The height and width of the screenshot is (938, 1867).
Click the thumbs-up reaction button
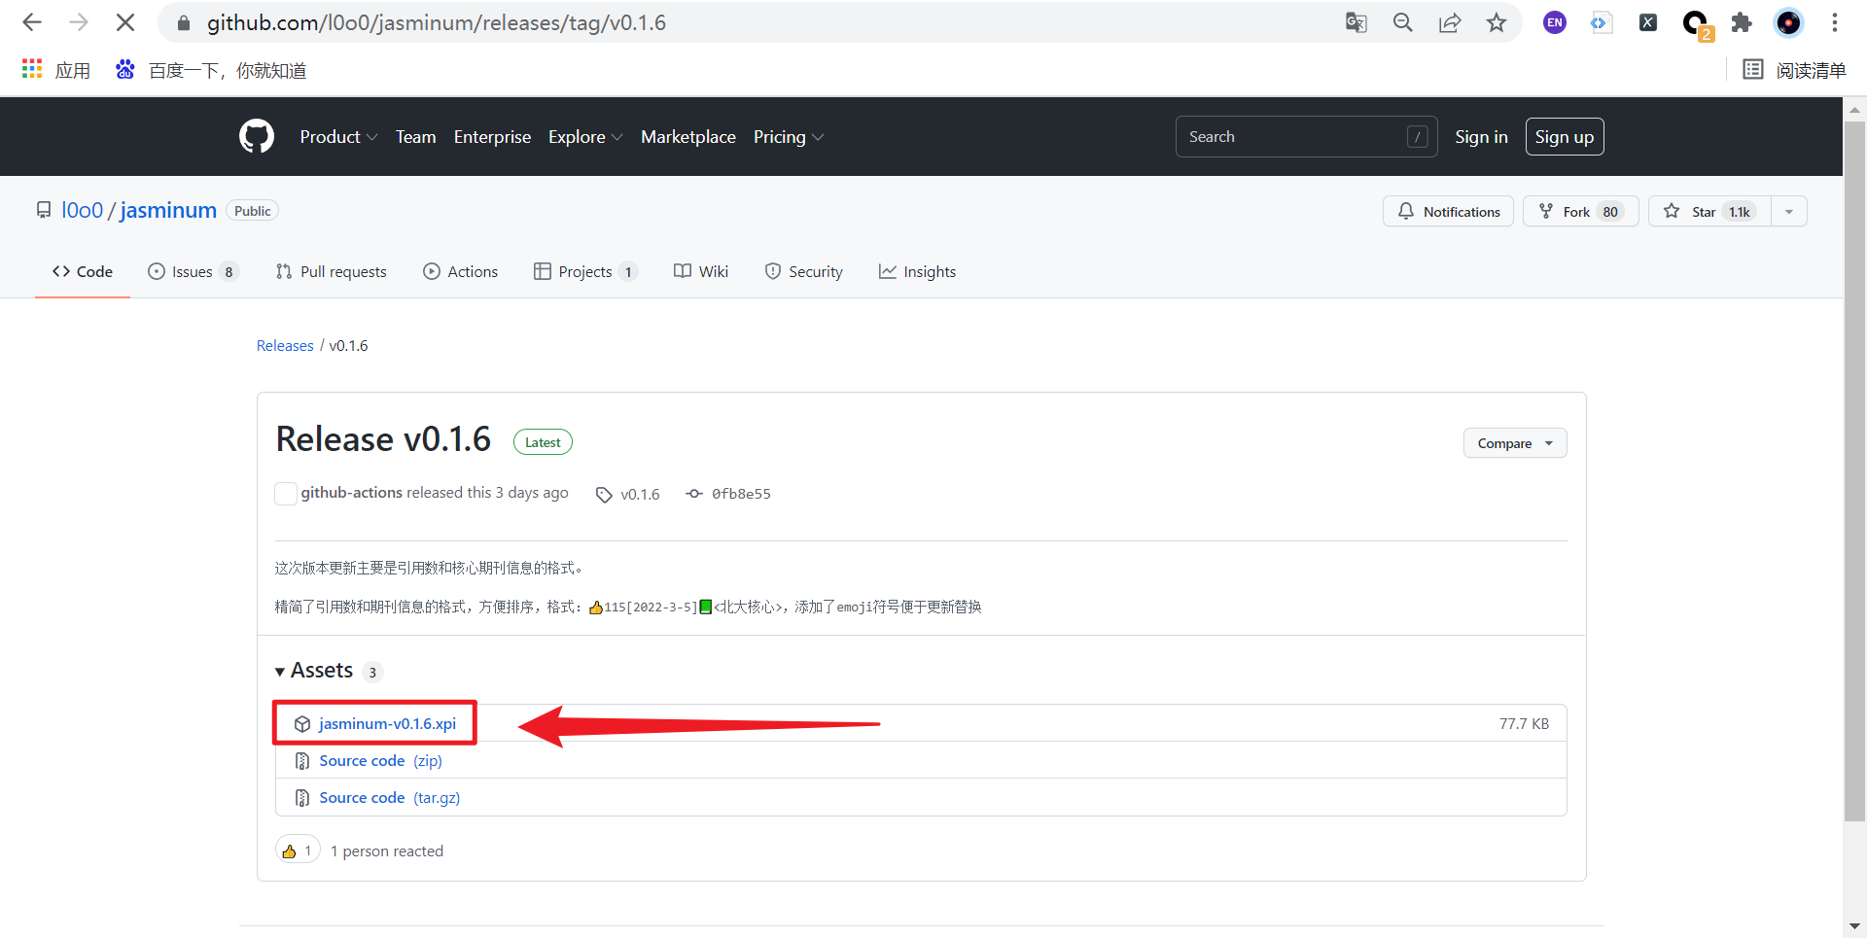[x=298, y=851]
